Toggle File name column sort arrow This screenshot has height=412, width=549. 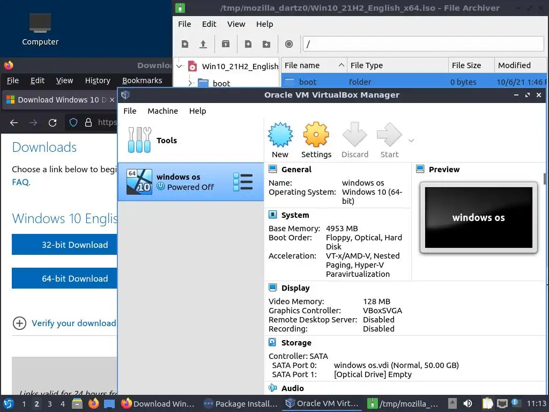tap(342, 65)
